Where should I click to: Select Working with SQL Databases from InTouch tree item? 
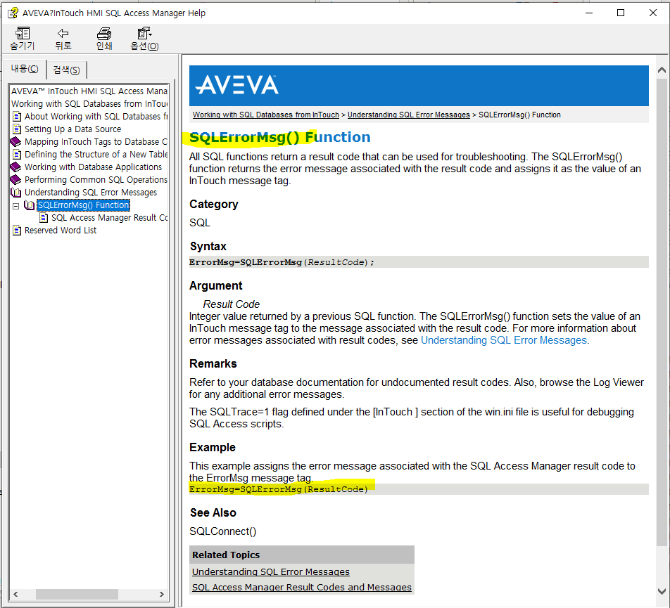[89, 104]
